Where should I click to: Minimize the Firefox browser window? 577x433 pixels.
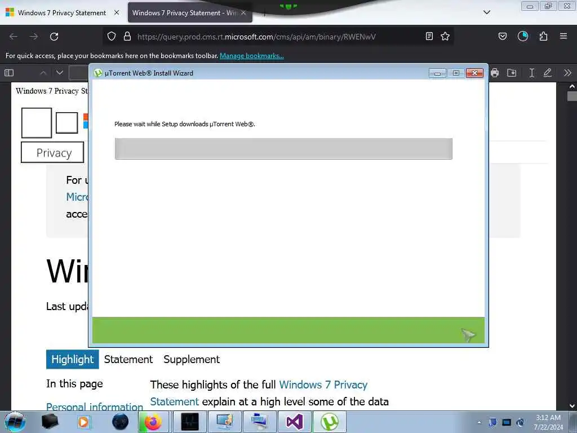pos(530,6)
